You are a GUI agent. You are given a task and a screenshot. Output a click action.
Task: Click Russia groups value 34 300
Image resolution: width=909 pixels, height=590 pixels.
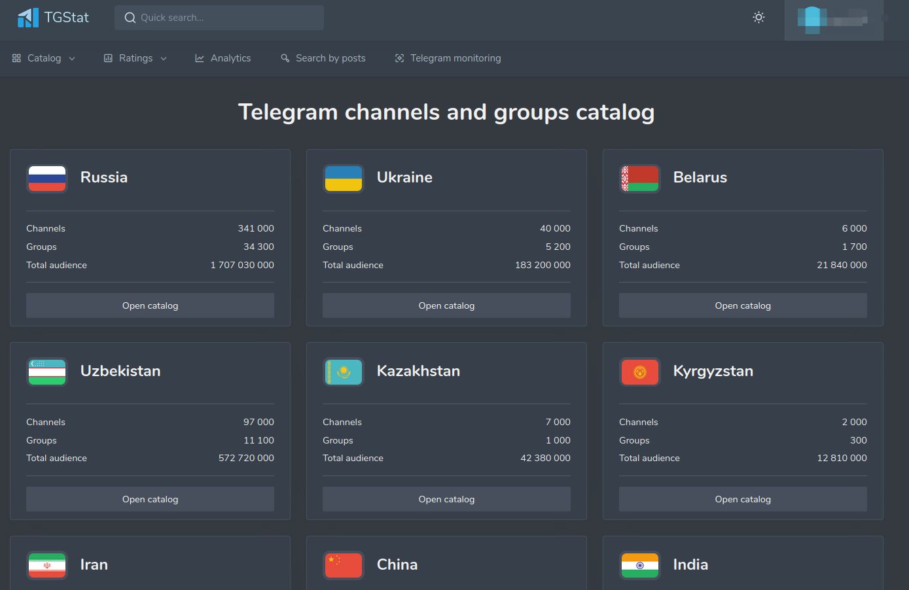pyautogui.click(x=258, y=247)
